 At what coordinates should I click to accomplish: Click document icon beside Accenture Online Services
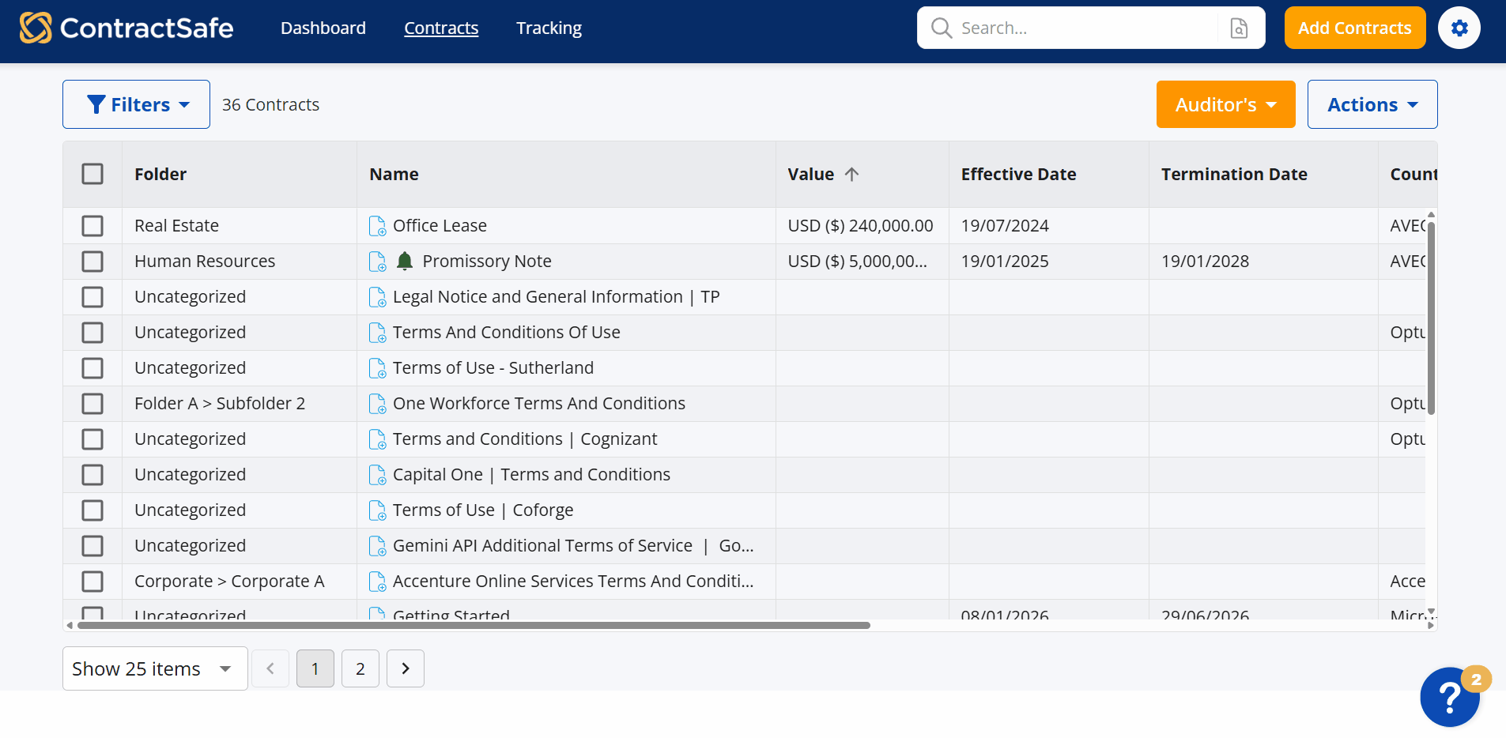coord(378,582)
